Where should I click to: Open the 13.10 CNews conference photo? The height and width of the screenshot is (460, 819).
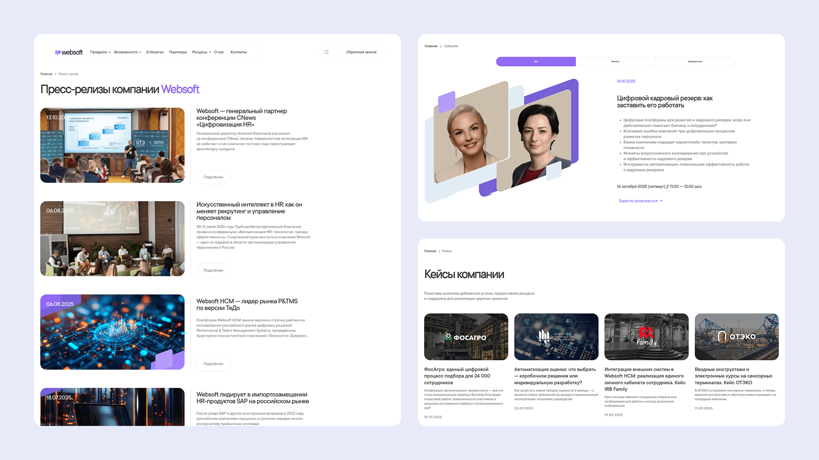(x=112, y=145)
